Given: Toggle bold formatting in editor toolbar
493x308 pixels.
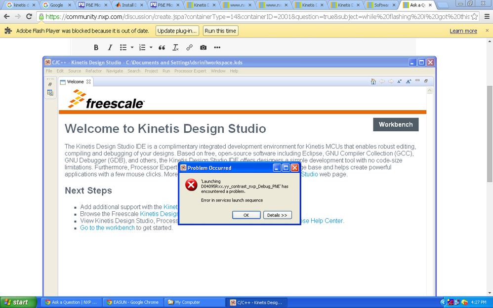Looking at the screenshot, I should click(x=96, y=47).
